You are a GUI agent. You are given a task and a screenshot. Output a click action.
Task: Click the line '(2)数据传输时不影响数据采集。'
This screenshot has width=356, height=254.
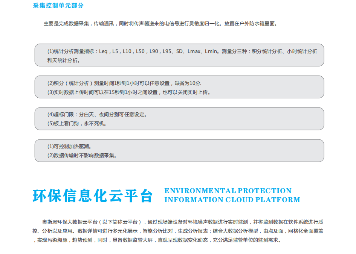(82, 156)
